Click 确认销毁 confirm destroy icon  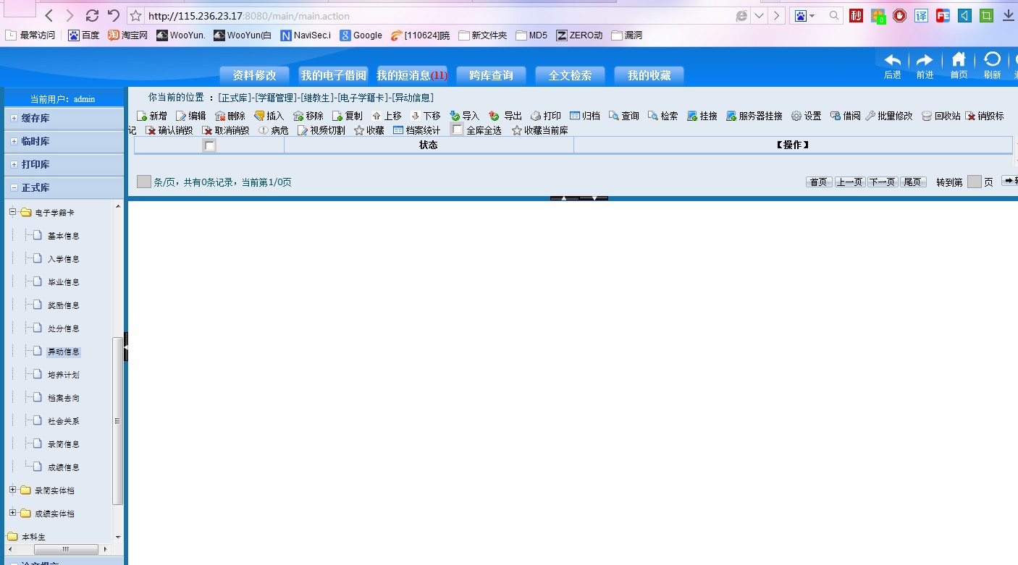(151, 130)
